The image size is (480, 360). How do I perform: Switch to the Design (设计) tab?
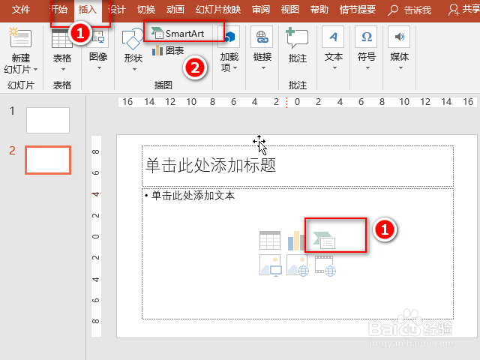point(117,10)
